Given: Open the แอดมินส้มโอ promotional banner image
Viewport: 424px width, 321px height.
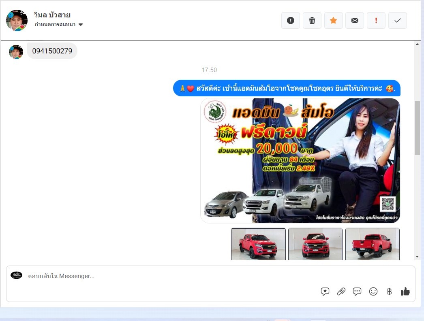Looking at the screenshot, I should [300, 160].
